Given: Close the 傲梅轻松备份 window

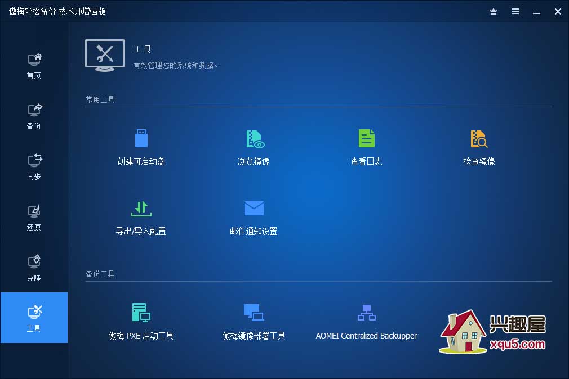Looking at the screenshot, I should click(x=558, y=12).
